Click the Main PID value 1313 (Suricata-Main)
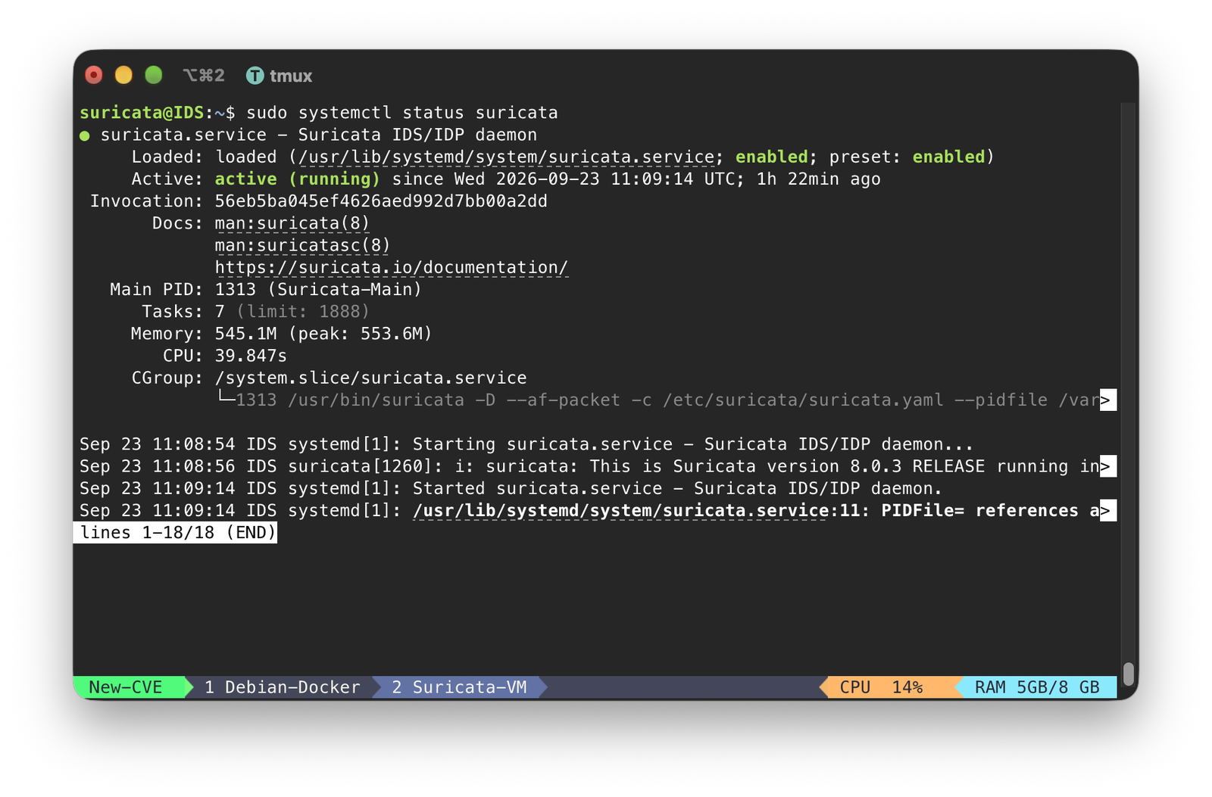 (x=318, y=290)
